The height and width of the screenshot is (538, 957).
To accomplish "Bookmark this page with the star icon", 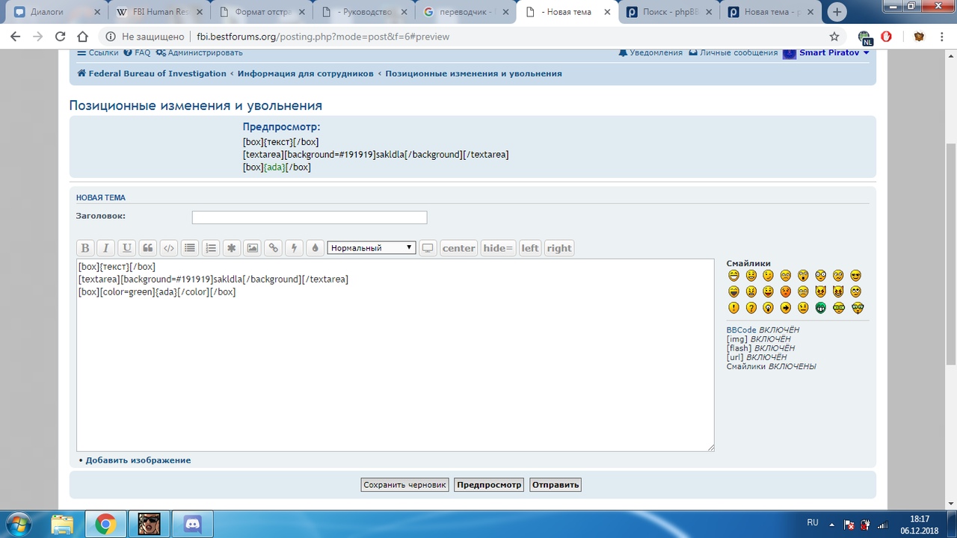I will pyautogui.click(x=834, y=37).
